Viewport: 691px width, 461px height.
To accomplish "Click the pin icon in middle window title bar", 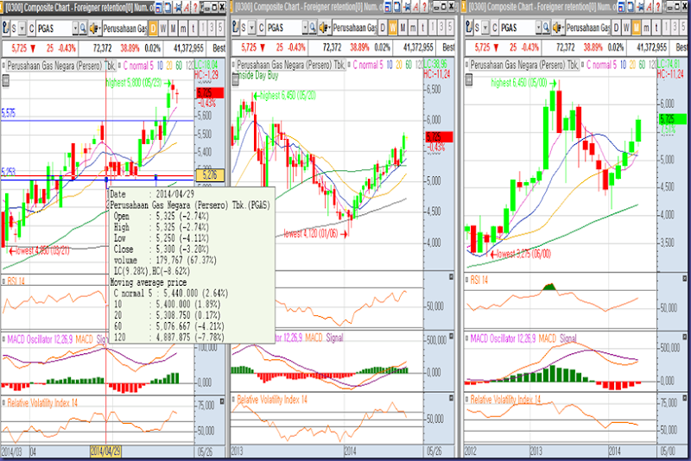I will point(406,7).
